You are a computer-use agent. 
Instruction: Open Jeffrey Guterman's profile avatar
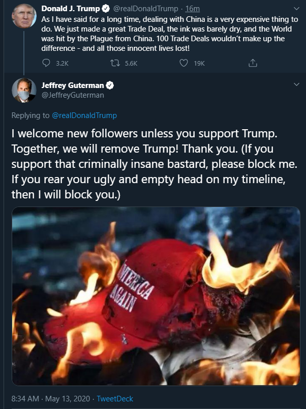(x=24, y=90)
